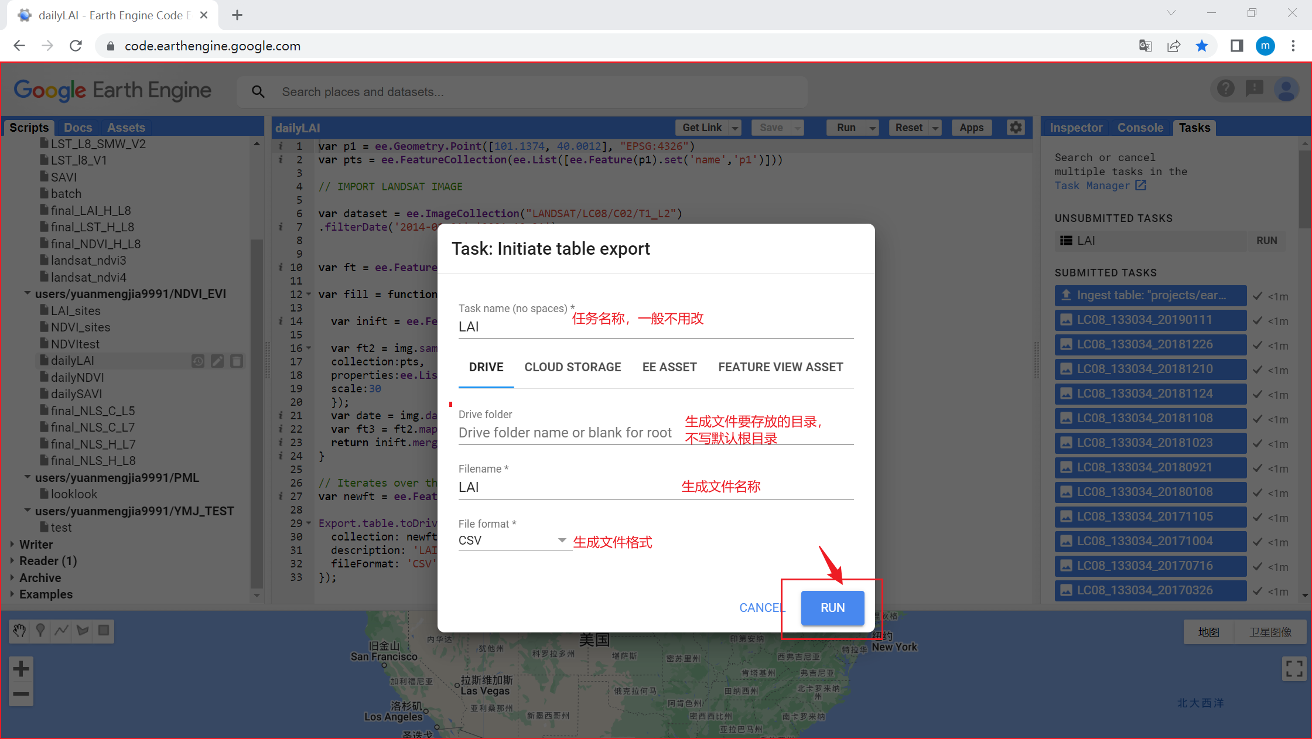
Task: Click the help question mark icon
Action: (1225, 89)
